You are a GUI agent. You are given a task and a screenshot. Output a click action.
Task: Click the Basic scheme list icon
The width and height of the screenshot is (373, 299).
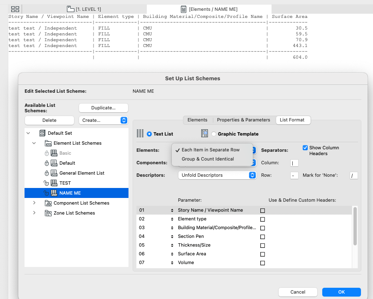54,153
